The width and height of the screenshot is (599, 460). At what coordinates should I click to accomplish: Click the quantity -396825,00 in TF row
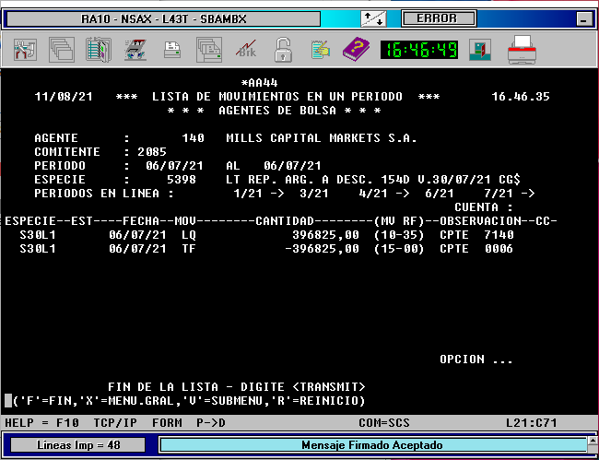[x=322, y=249]
